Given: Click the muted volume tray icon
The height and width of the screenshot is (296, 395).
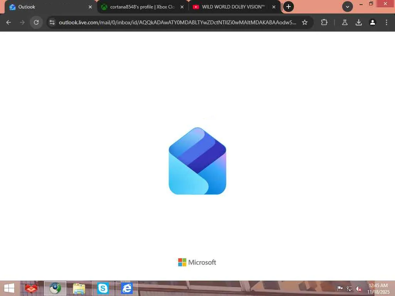Looking at the screenshot, I should coord(359,289).
